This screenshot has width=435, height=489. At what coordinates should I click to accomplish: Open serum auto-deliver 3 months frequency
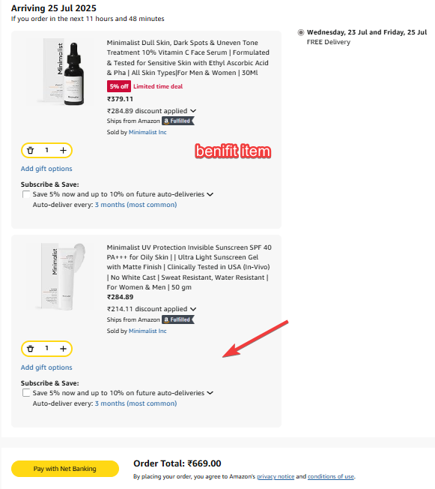point(136,205)
